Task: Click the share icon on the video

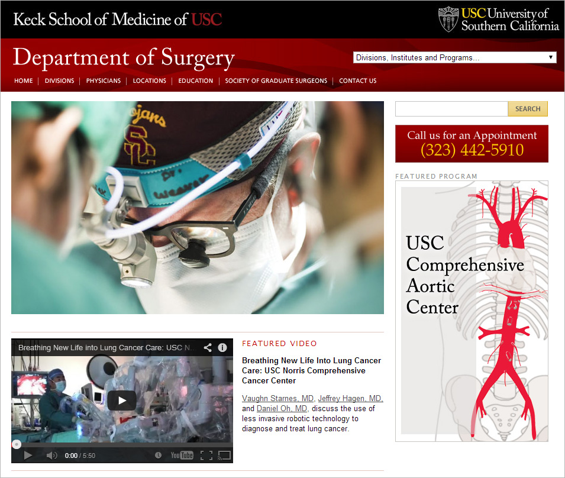Action: click(208, 348)
